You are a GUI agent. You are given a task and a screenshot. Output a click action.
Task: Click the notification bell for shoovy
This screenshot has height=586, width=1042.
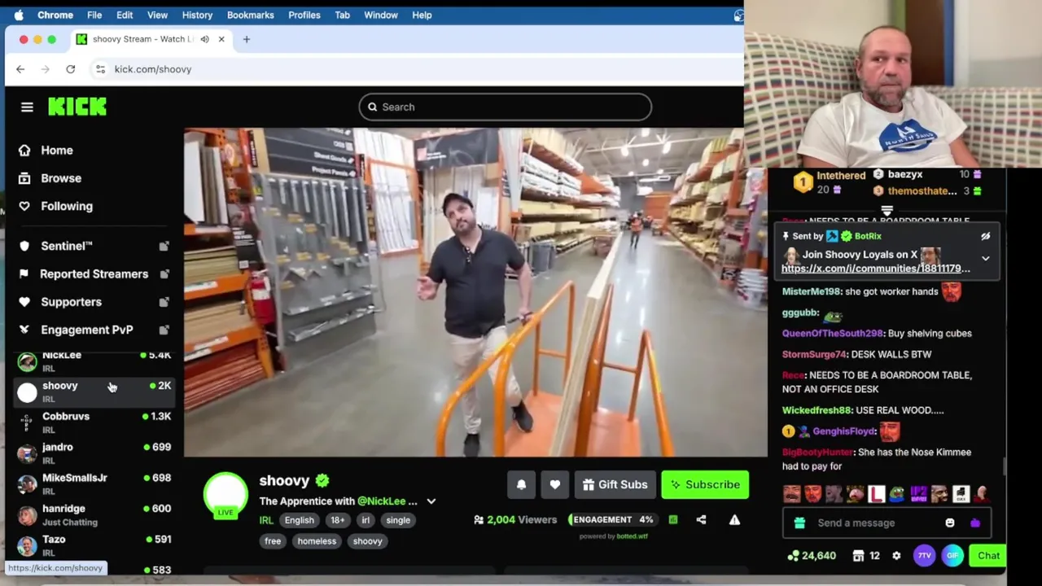pos(521,484)
